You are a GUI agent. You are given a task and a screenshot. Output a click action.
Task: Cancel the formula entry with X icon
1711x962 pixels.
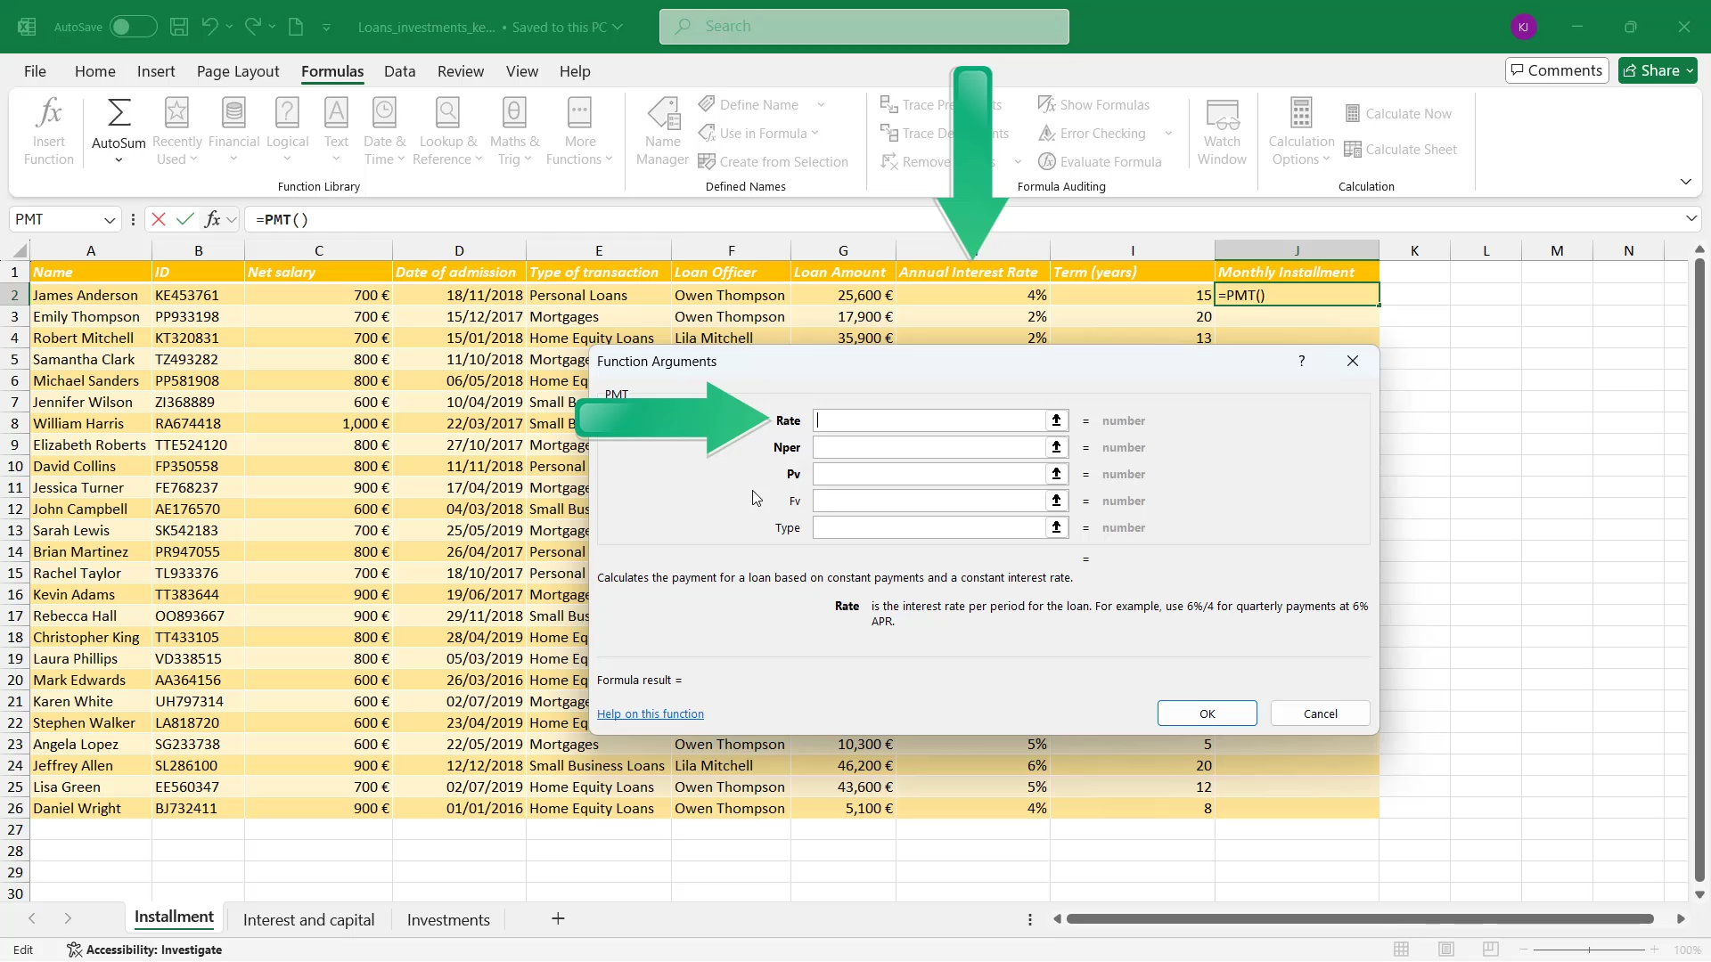pos(159,219)
